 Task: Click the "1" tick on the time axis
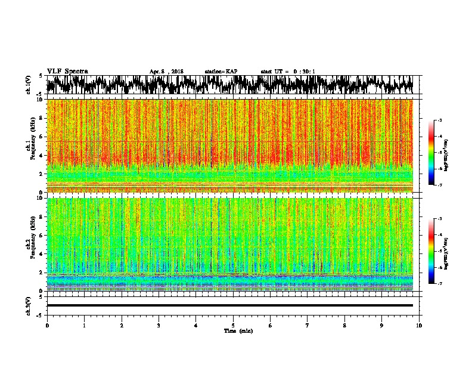84,326
